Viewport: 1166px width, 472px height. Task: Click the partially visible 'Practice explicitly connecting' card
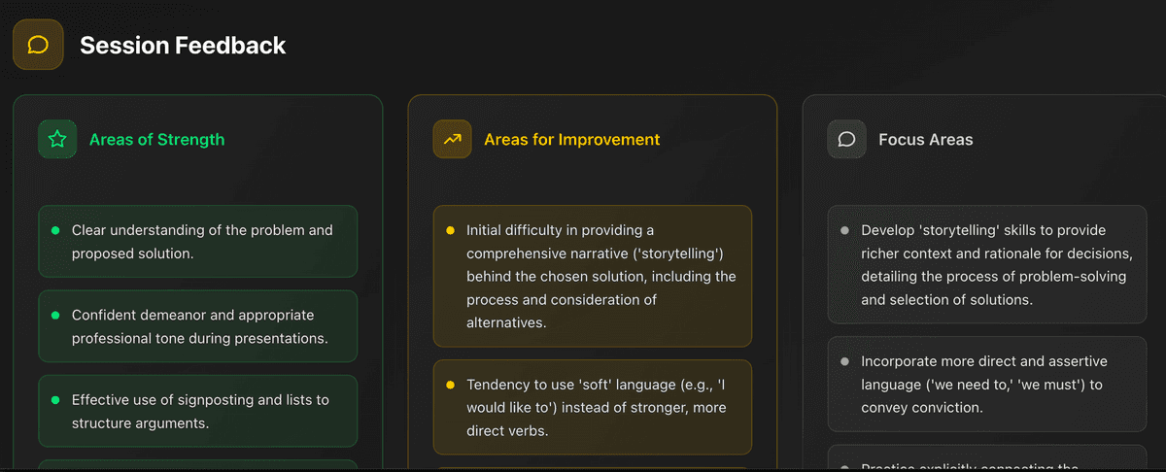[x=987, y=460]
